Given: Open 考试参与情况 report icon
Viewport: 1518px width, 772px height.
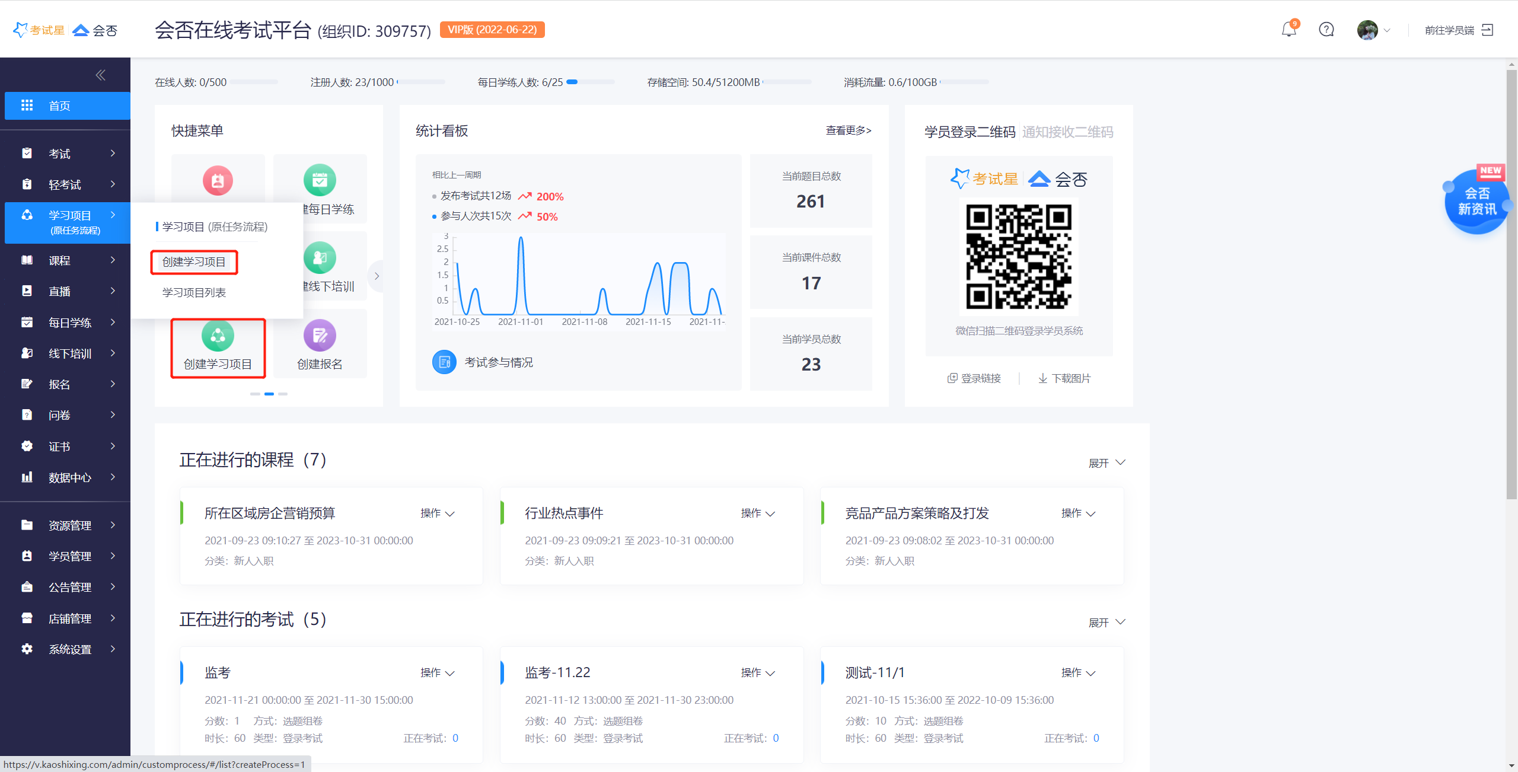Looking at the screenshot, I should [444, 362].
